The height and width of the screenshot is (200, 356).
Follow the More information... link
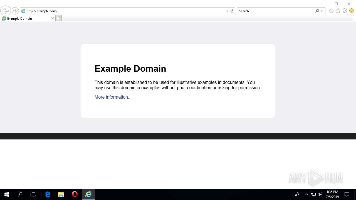click(113, 97)
